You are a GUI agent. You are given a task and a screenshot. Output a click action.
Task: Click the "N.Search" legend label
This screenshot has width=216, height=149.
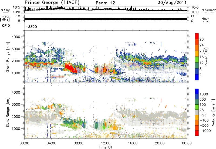click(x=208, y=10)
